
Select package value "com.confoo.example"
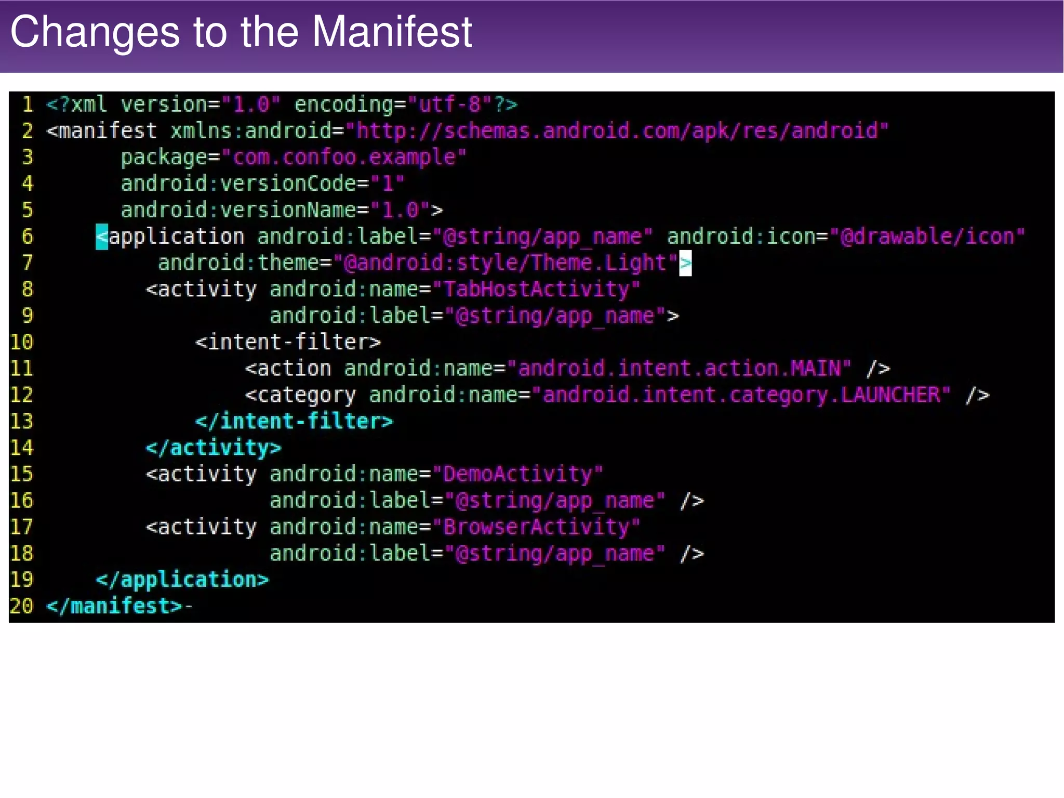click(344, 158)
